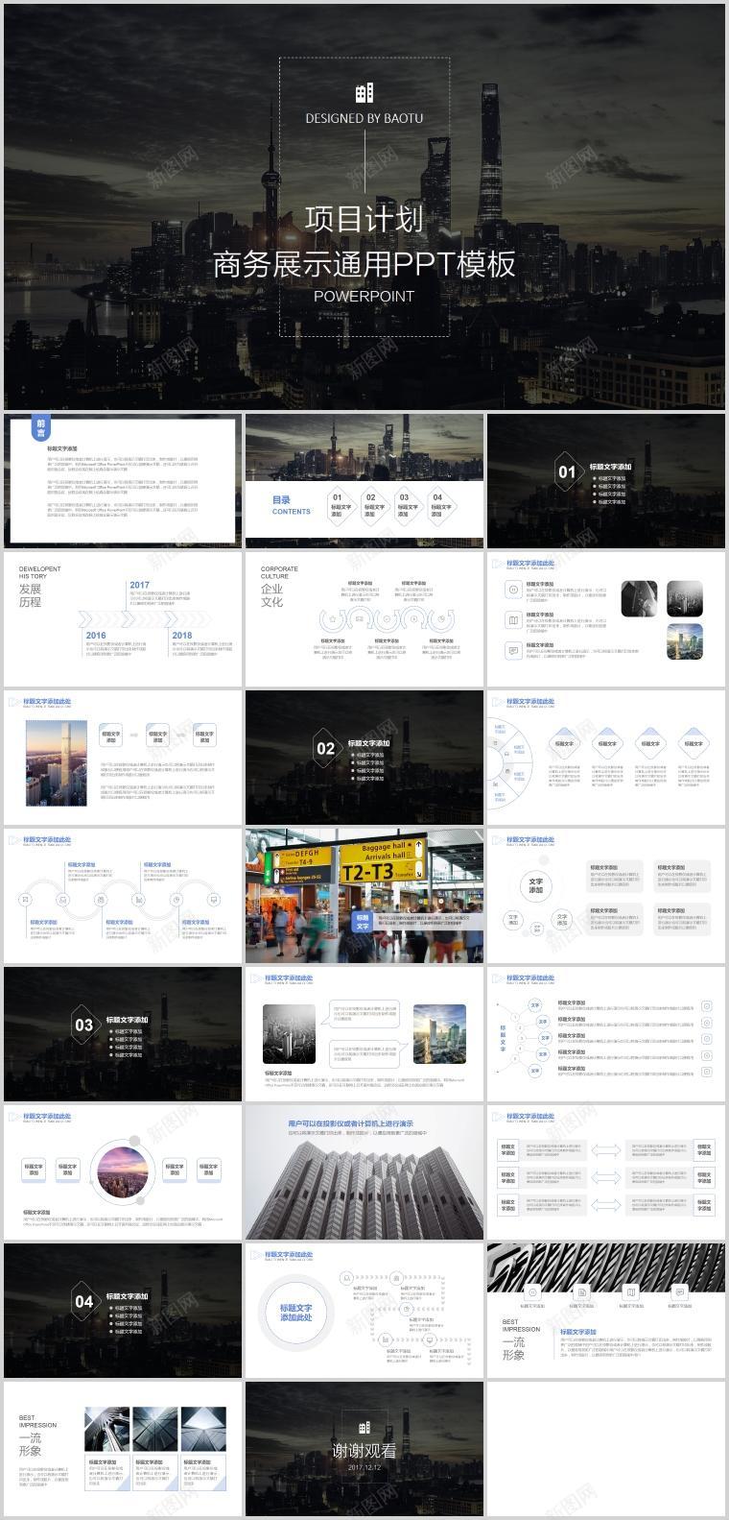
Task: Click the blue 前言 bookmark tag
Action: pos(41,428)
